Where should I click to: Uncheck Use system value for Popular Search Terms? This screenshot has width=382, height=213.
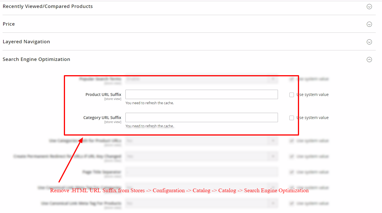pos(291,79)
